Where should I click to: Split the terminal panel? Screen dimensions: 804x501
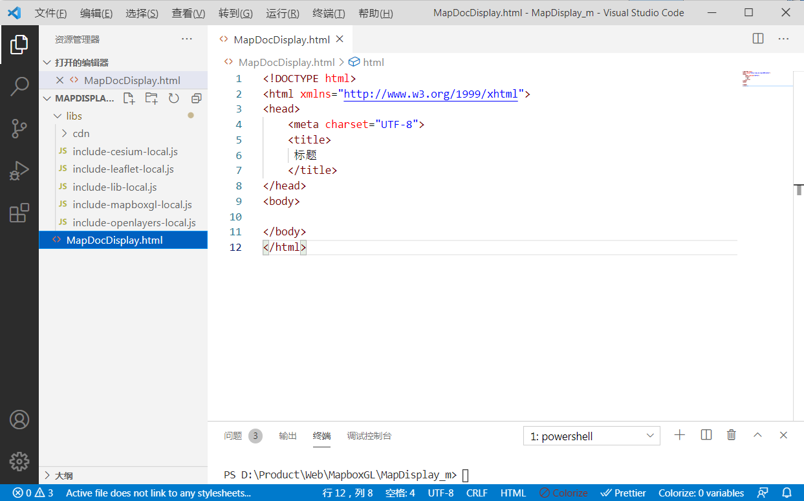tap(706, 435)
